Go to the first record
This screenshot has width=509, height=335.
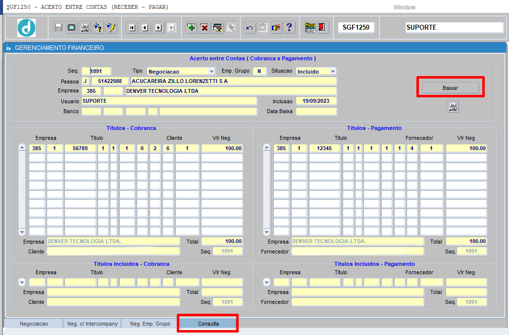coord(132,28)
